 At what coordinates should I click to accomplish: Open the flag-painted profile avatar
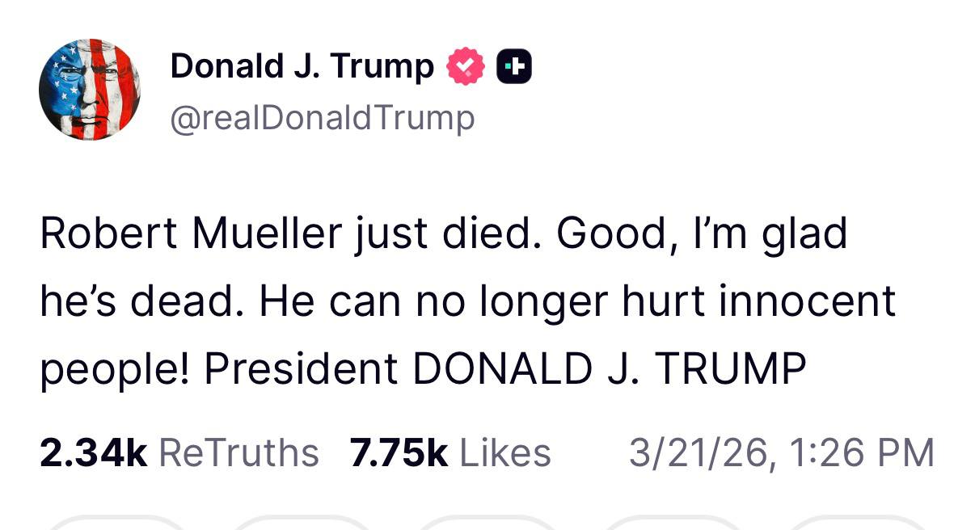point(90,89)
